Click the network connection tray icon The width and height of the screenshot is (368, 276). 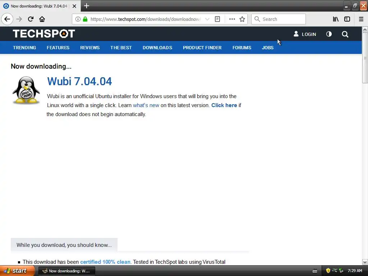tap(335, 271)
